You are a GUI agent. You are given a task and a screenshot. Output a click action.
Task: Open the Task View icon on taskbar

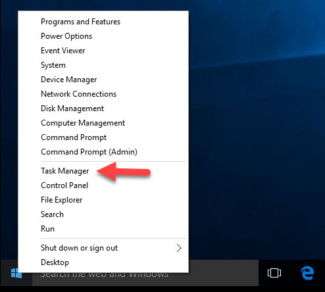pyautogui.click(x=274, y=273)
